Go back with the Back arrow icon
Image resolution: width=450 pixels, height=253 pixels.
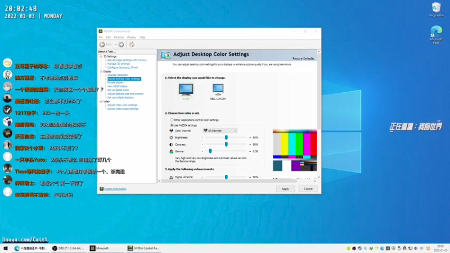pyautogui.click(x=102, y=44)
